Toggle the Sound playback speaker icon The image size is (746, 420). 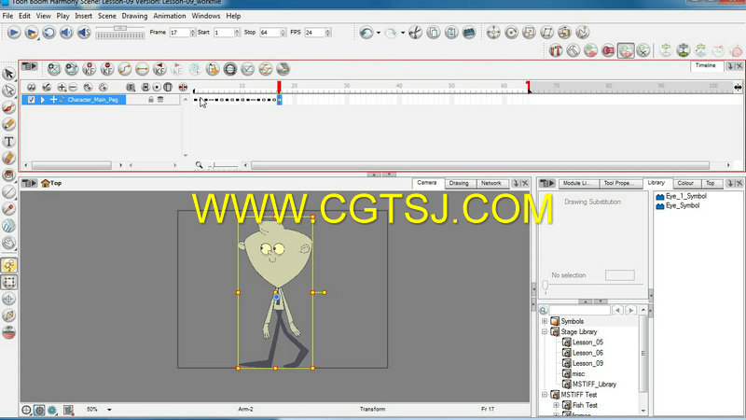tap(66, 33)
